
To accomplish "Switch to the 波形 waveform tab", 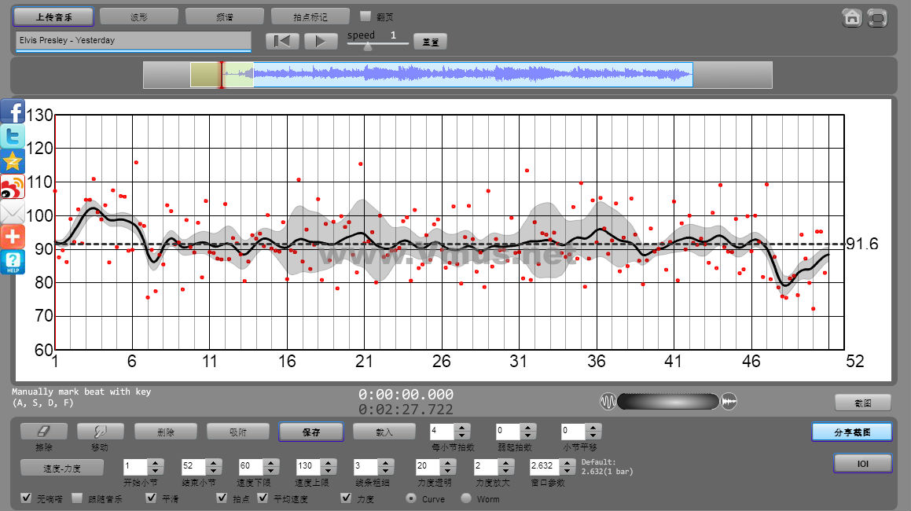I will pos(139,17).
